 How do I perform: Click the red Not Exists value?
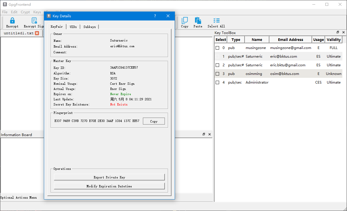tap(119, 104)
